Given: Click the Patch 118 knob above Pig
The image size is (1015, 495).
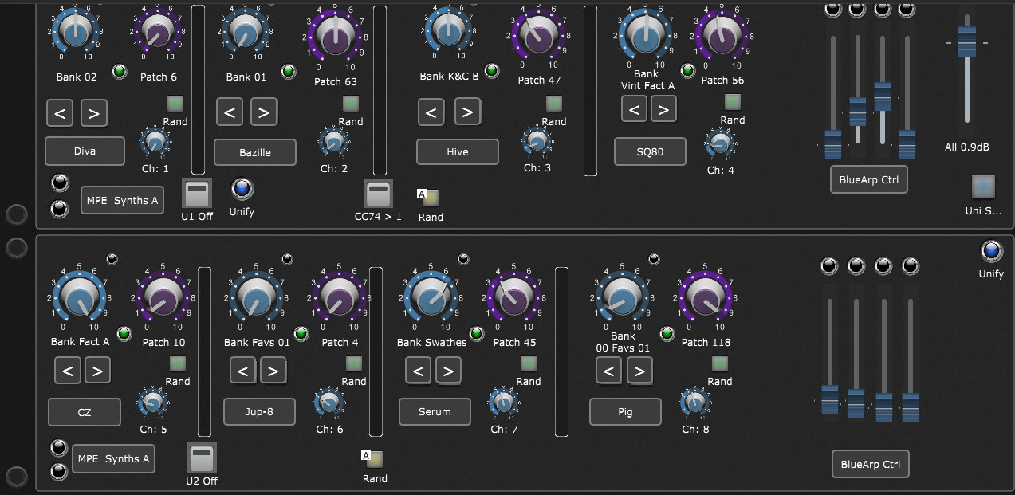Looking at the screenshot, I should 706,300.
